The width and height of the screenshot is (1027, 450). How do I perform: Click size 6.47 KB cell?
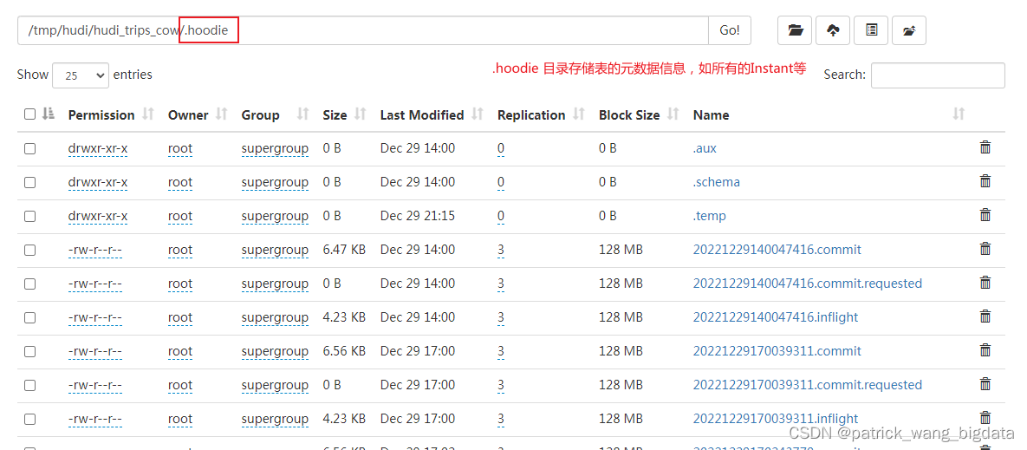tap(344, 250)
